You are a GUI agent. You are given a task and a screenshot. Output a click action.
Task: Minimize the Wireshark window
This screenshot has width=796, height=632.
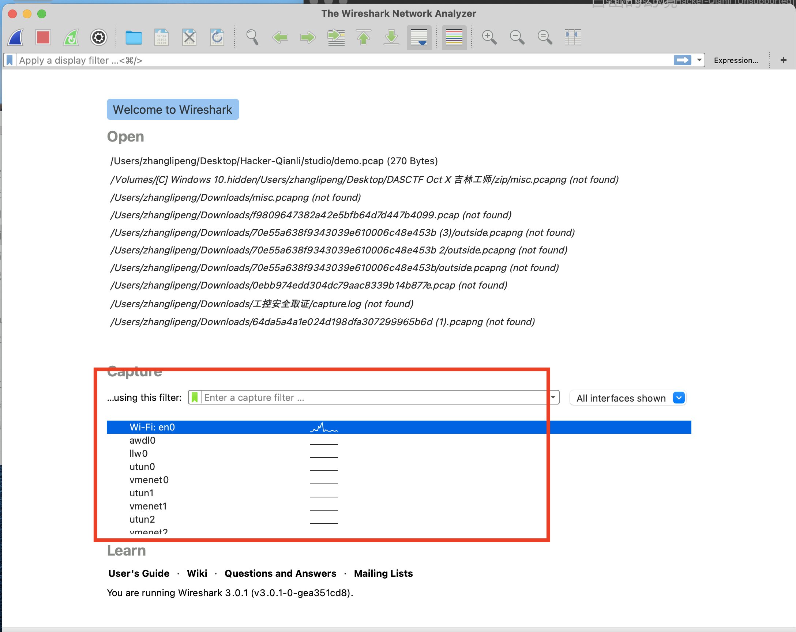[x=27, y=14]
